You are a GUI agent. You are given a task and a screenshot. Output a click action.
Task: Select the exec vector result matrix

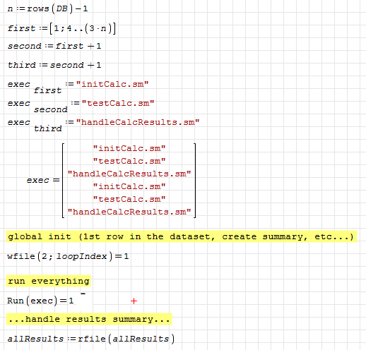coord(129,181)
